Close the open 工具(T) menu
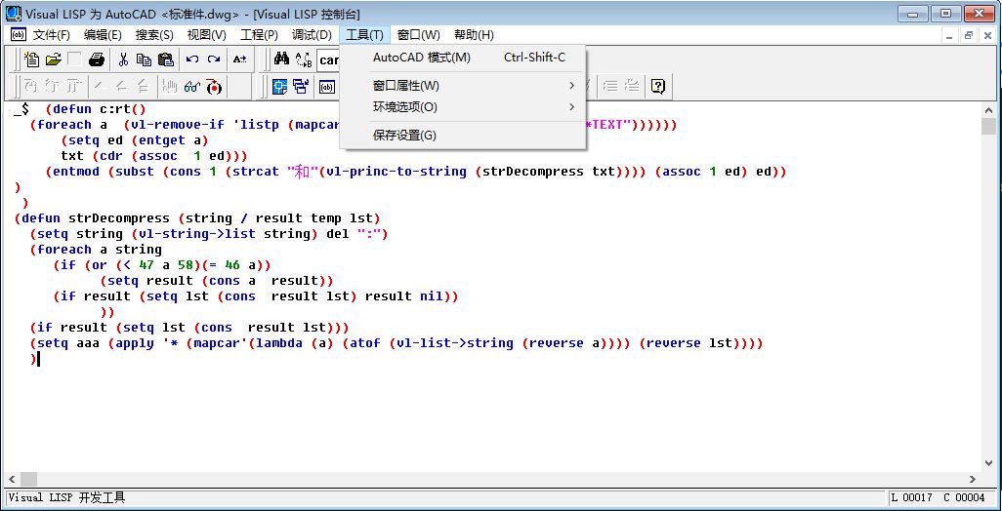Viewport: 1002px width, 511px height. [364, 35]
